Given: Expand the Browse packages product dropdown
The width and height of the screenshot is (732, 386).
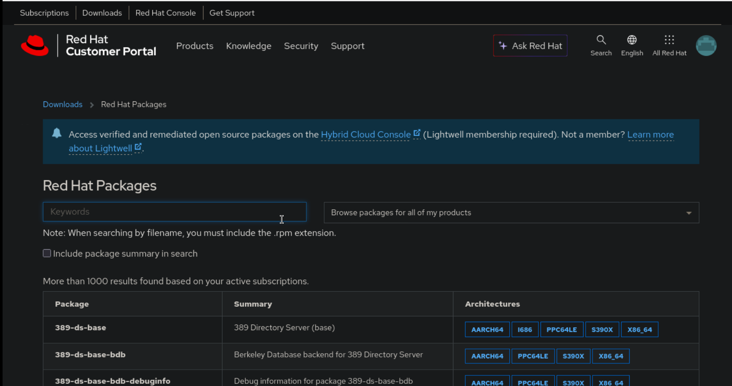Looking at the screenshot, I should (x=511, y=213).
